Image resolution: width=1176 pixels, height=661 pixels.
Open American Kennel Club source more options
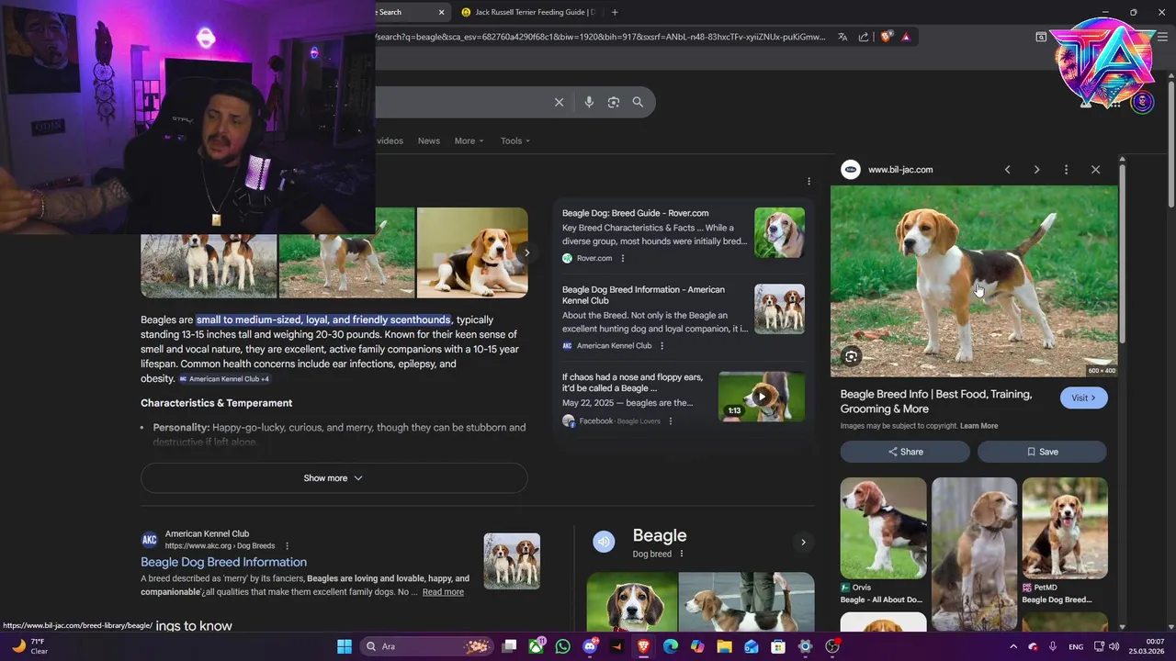click(x=661, y=346)
